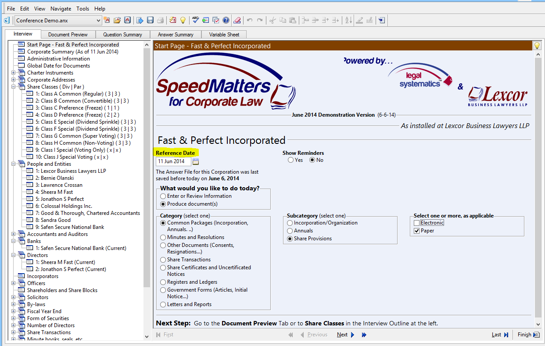The image size is (545, 346).
Task: Click the double-arrow previous unanswered icon
Action: 290,335
